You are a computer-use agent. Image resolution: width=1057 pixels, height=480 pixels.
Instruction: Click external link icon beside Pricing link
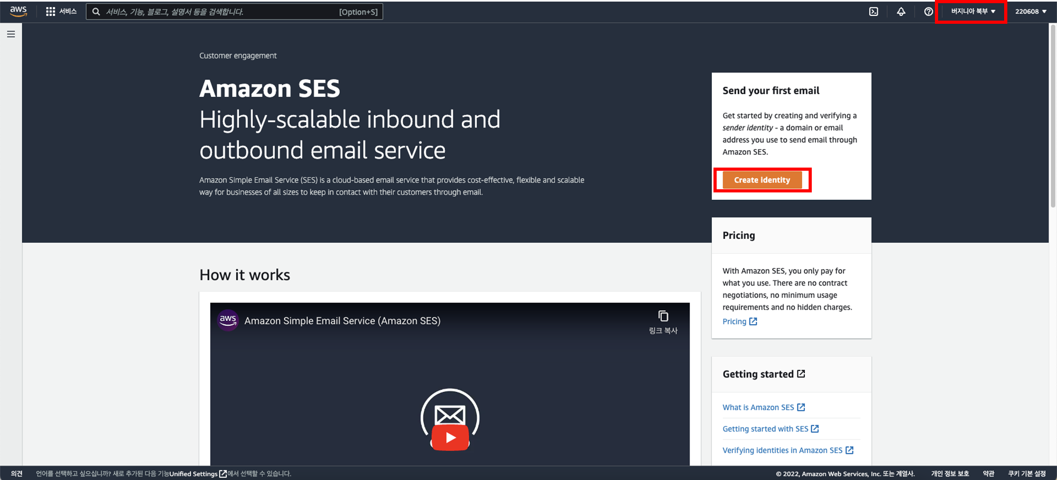[x=753, y=321]
